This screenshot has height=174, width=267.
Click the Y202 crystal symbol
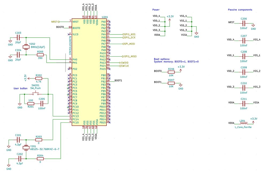click(26, 47)
